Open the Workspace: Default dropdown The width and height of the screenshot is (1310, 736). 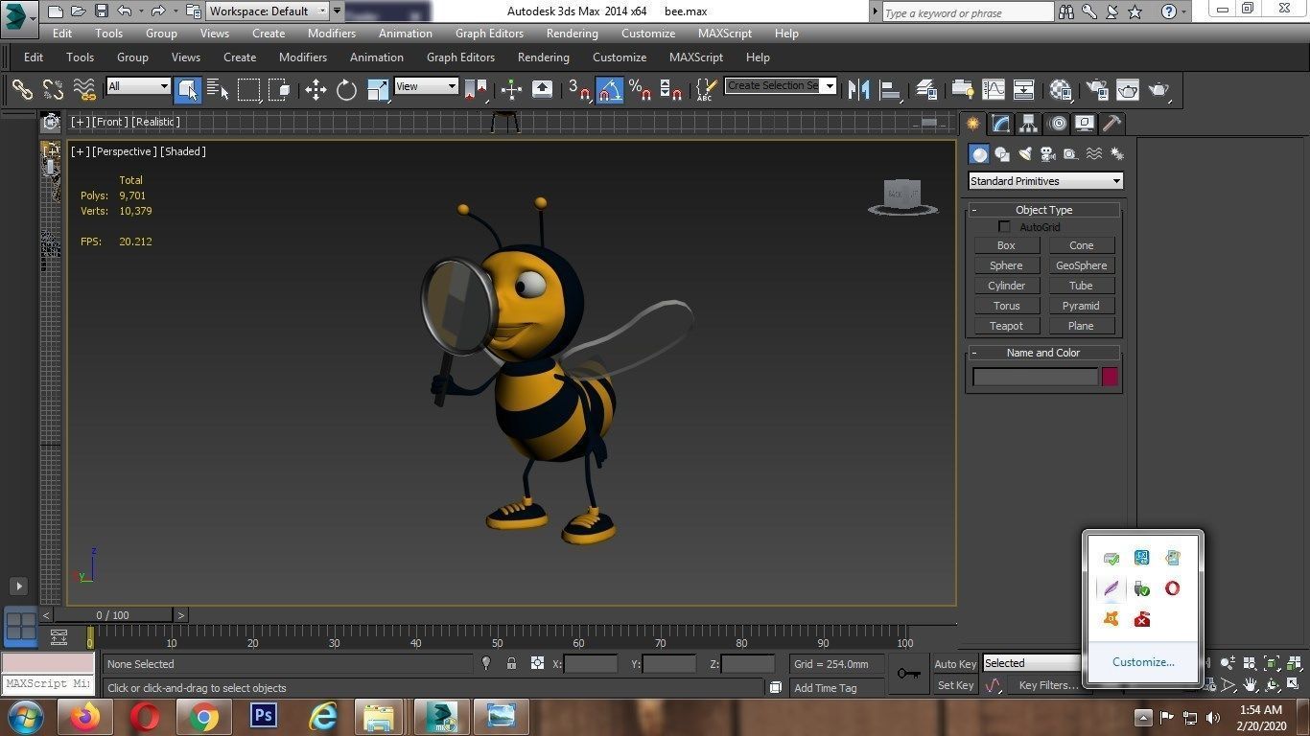(x=269, y=11)
